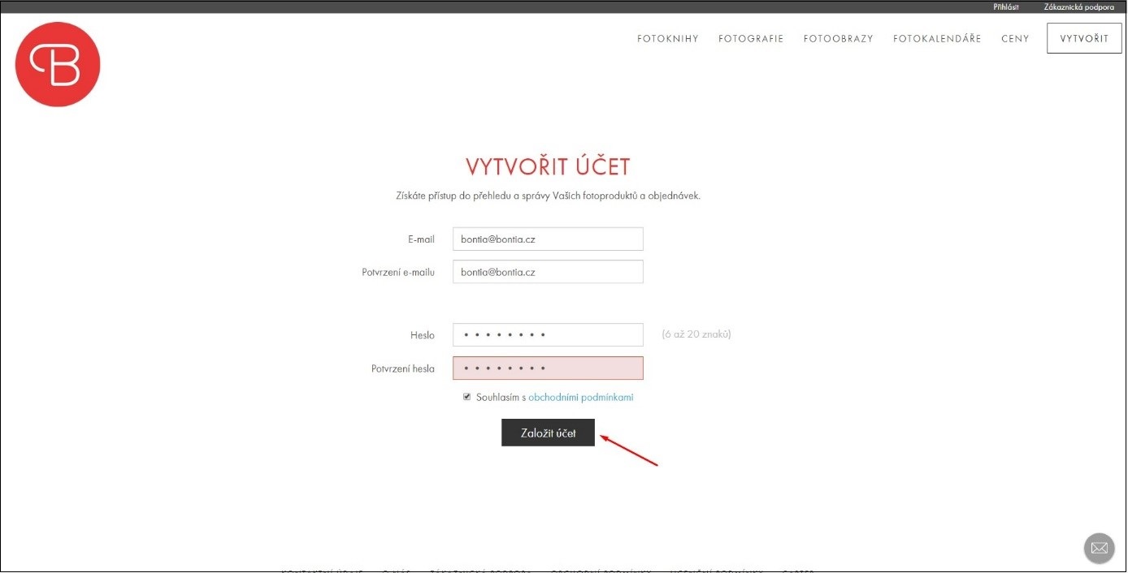Select Fotokalendáře in the navigation
The image size is (1128, 573).
pos(937,39)
